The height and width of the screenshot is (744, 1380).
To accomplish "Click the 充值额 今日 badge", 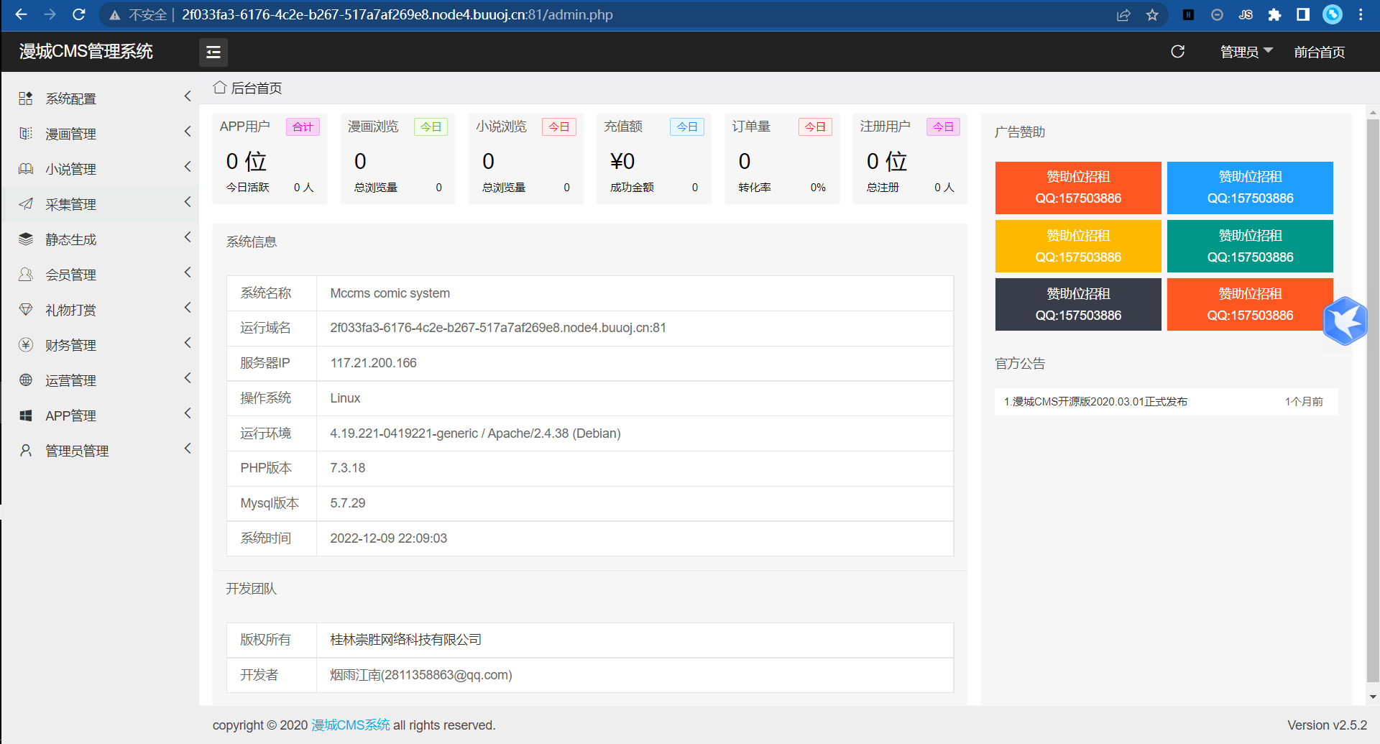I will [687, 127].
